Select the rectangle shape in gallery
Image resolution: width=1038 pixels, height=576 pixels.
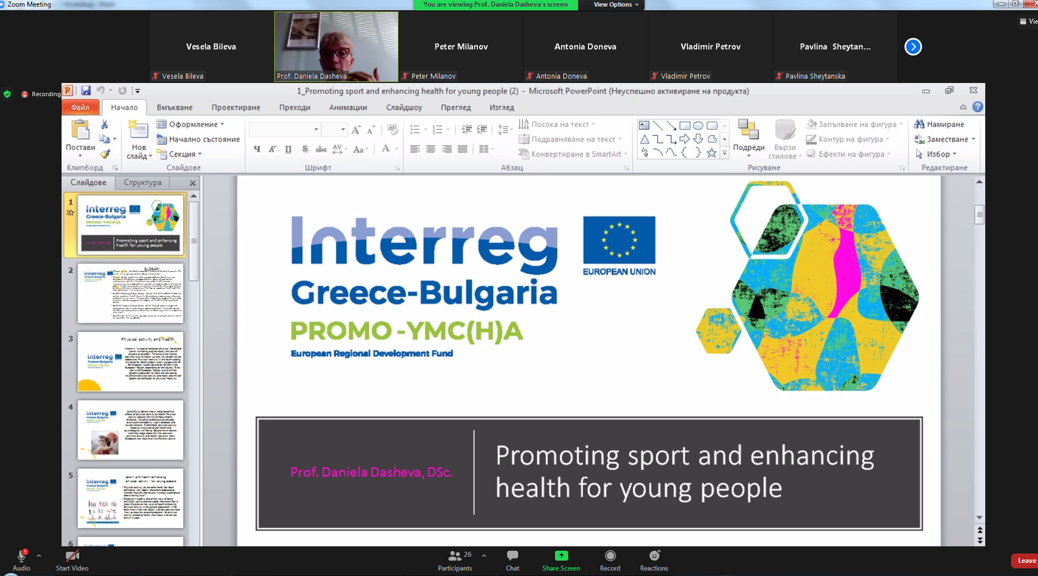tap(685, 125)
